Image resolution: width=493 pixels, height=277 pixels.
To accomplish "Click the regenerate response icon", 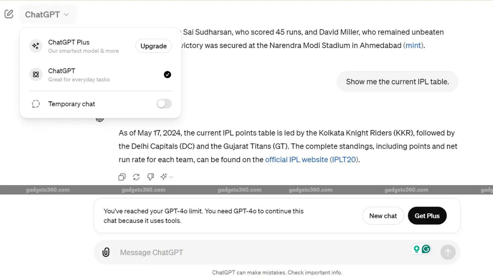I will (x=136, y=177).
